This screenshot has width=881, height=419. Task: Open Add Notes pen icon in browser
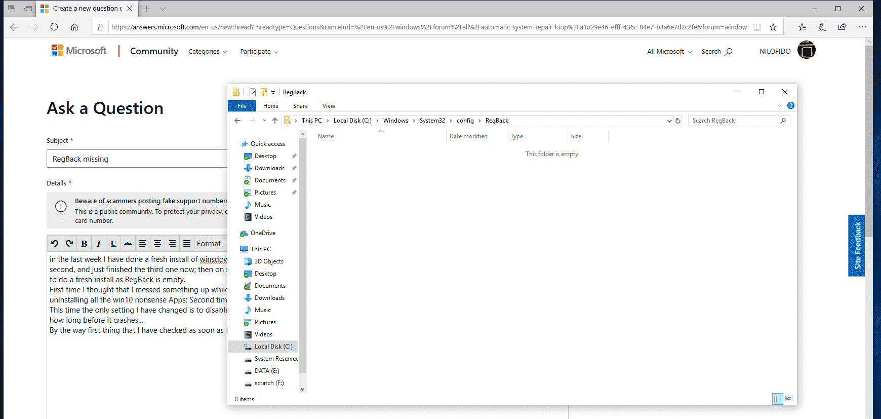822,27
